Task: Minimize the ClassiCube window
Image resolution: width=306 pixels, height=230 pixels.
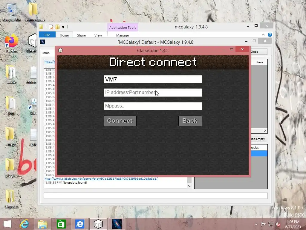Action: click(x=224, y=49)
